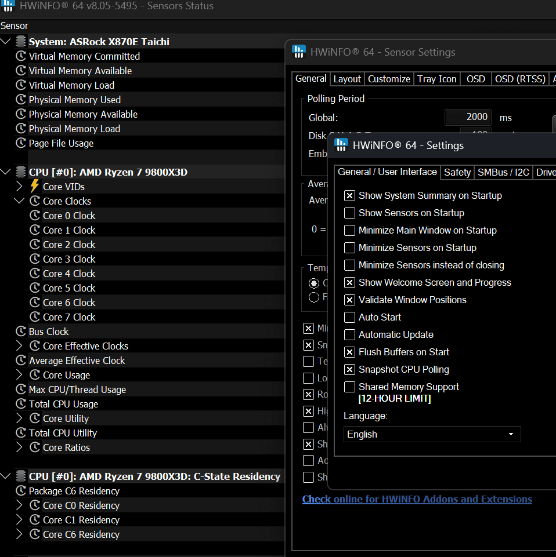Click the clock icon beside Physical Memory Used
Viewport: 556px width, 557px height.
[x=21, y=100]
